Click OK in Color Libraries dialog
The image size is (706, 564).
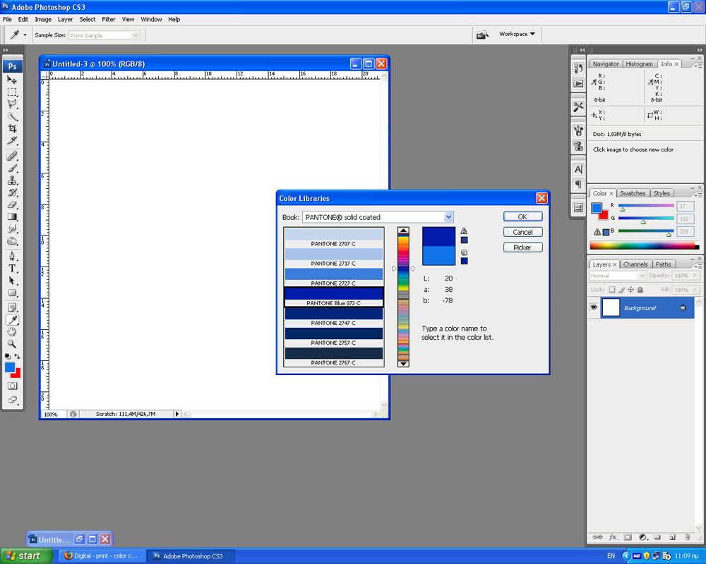pos(522,216)
